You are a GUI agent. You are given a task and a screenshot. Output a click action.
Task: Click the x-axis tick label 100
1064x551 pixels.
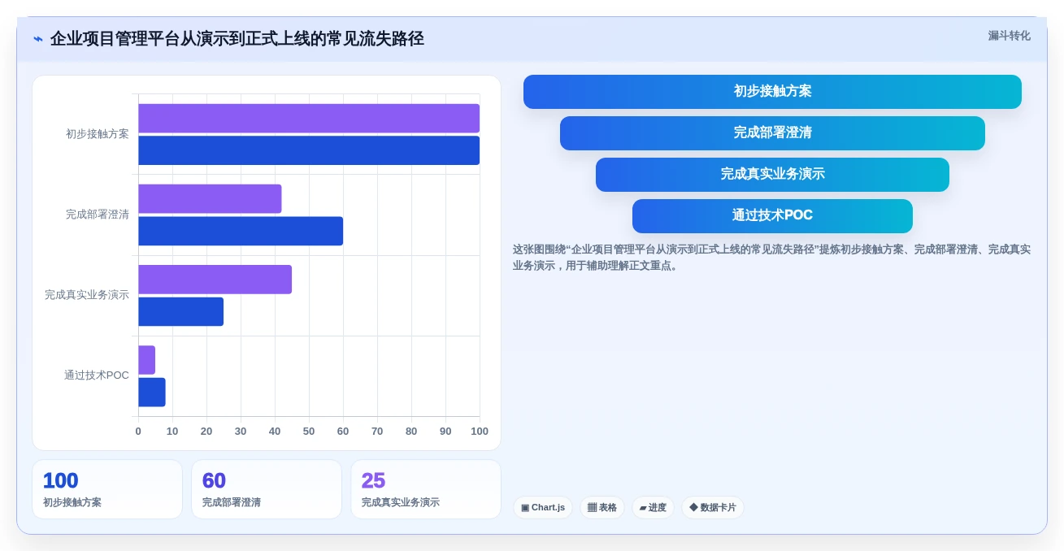pyautogui.click(x=480, y=432)
